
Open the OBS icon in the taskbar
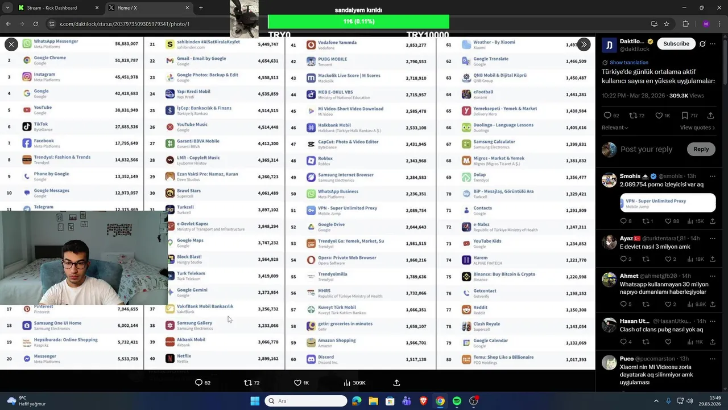tap(473, 401)
